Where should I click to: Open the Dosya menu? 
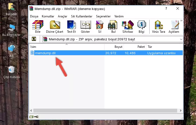(x=34, y=16)
